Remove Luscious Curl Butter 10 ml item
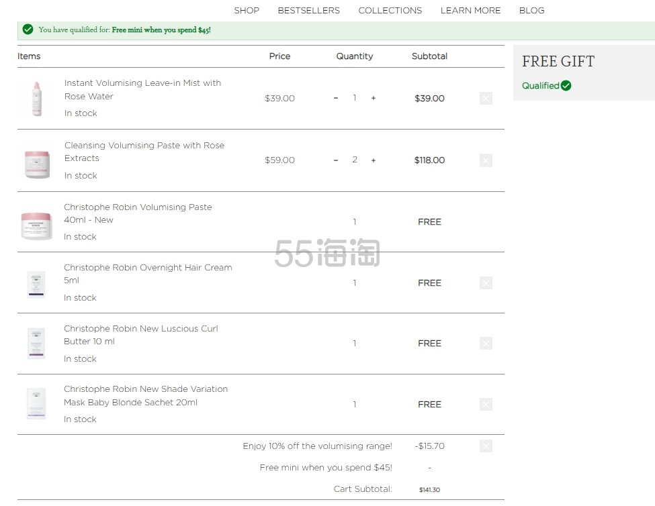 [x=486, y=344]
